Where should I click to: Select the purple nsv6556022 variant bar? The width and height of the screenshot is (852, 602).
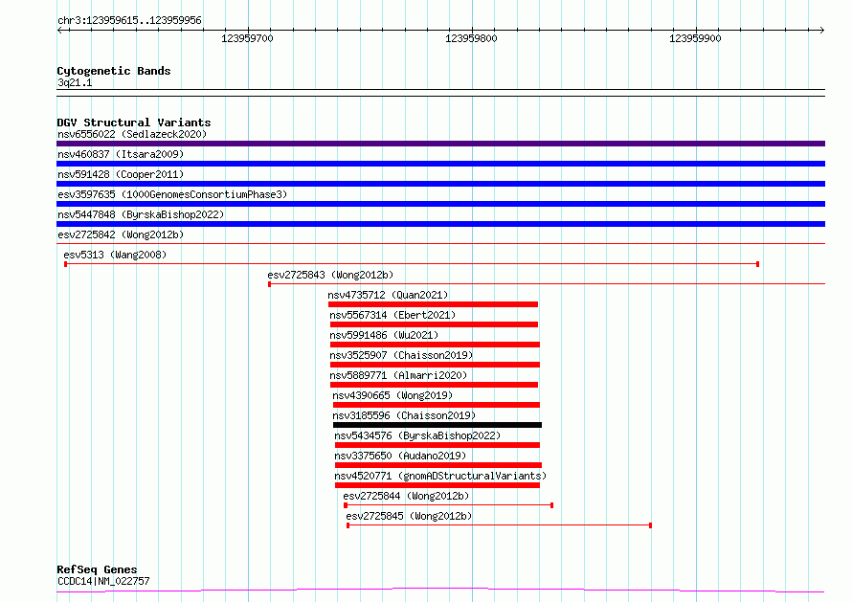(440, 144)
